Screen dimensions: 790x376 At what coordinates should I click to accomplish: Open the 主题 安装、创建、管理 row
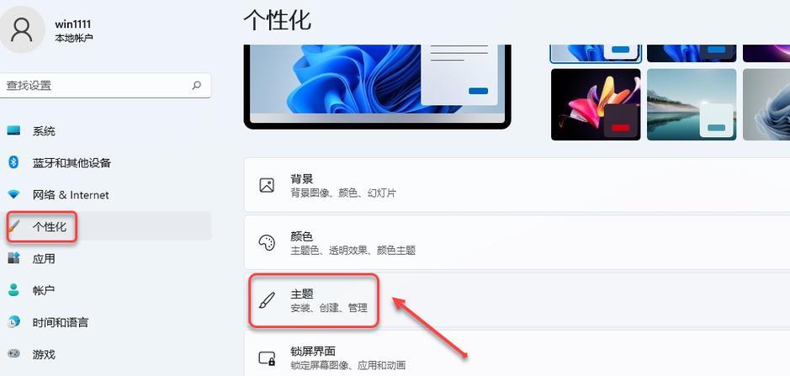point(517,300)
